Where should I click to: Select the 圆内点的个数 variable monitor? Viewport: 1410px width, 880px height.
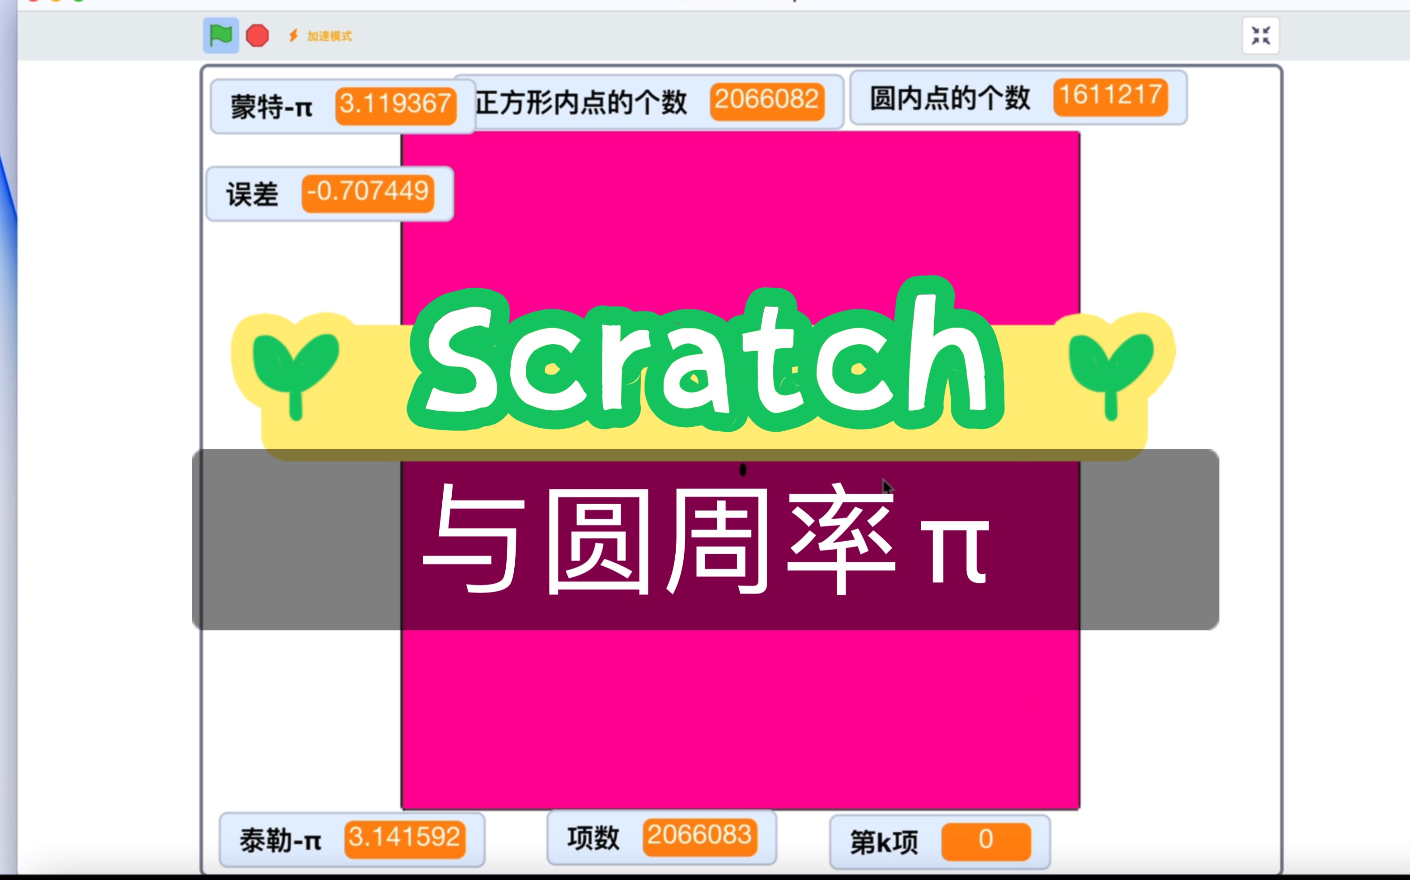click(x=1018, y=97)
